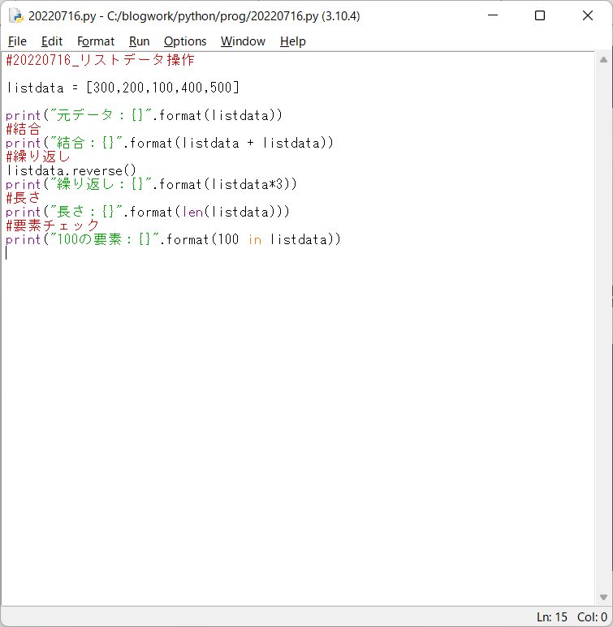Viewport: 613px width, 627px height.
Task: Click the scrollbar up arrow
Action: click(x=603, y=60)
